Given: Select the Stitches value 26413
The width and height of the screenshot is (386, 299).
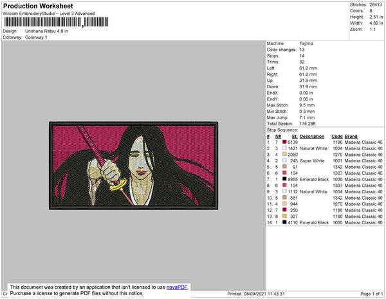Looking at the screenshot, I should click(376, 5).
